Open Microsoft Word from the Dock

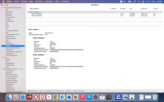click(69, 97)
